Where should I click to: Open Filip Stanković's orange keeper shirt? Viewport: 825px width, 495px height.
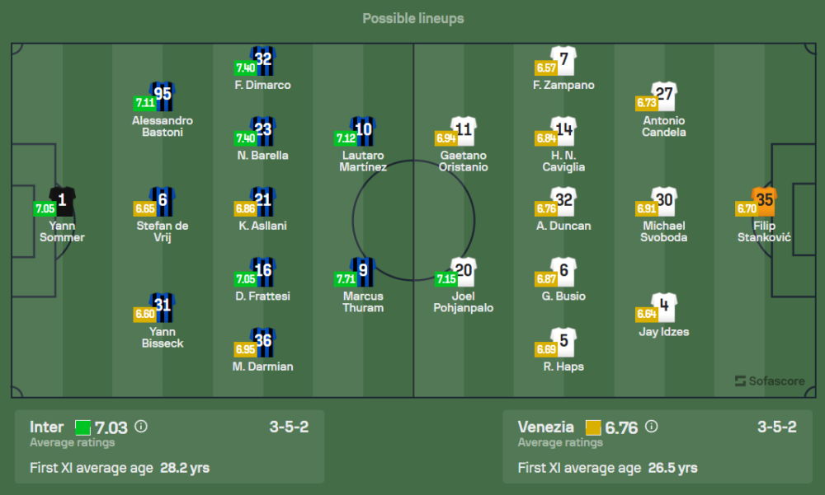click(765, 201)
